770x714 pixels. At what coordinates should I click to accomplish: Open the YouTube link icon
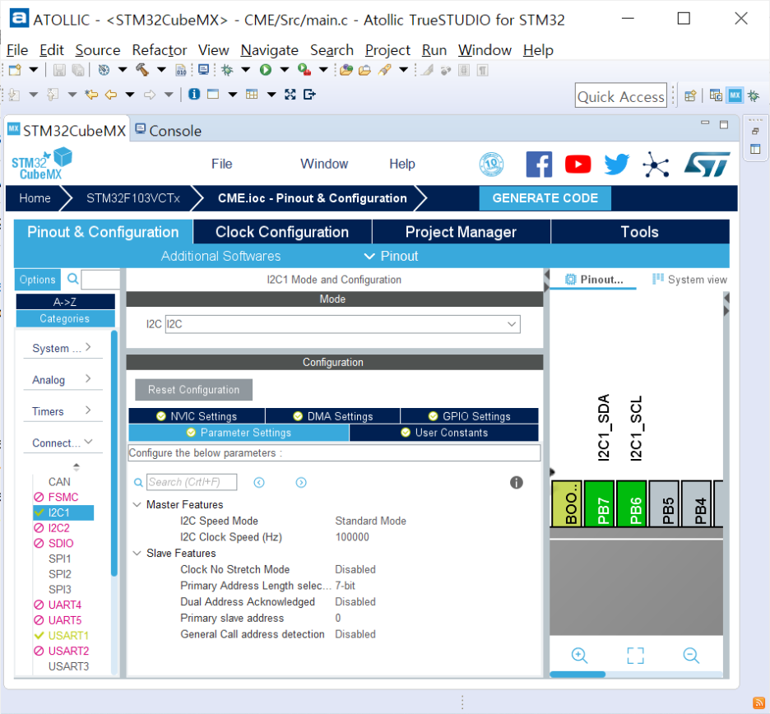click(578, 164)
